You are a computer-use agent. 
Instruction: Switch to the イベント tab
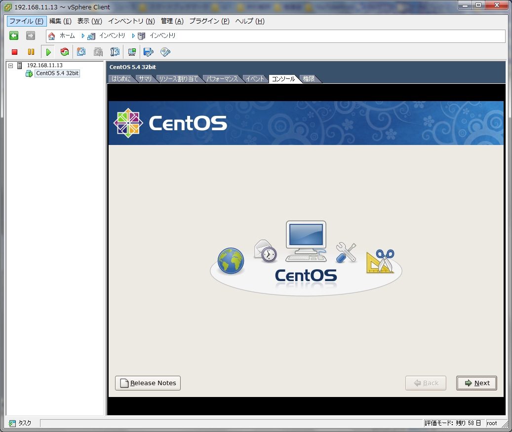click(x=255, y=79)
